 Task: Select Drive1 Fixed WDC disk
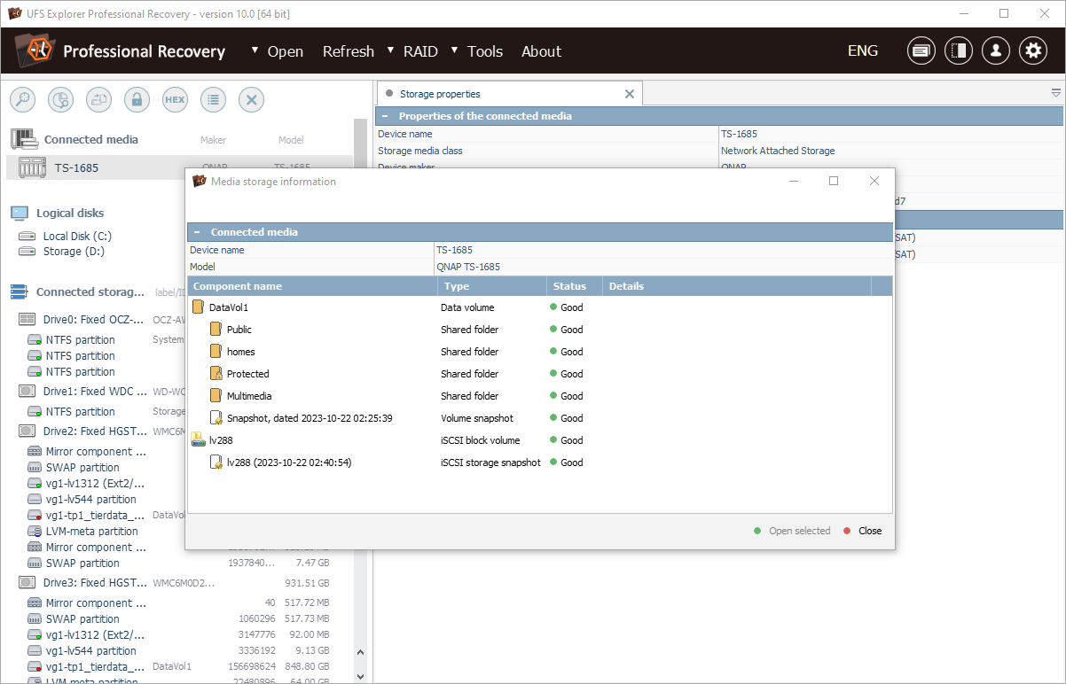[95, 391]
